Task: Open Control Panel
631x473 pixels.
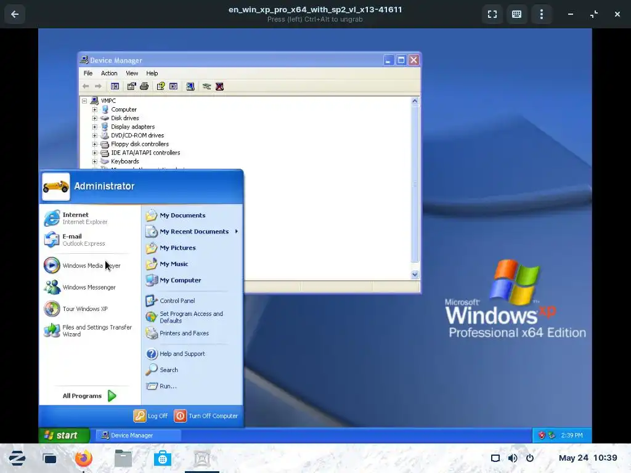Action: pos(192,301)
